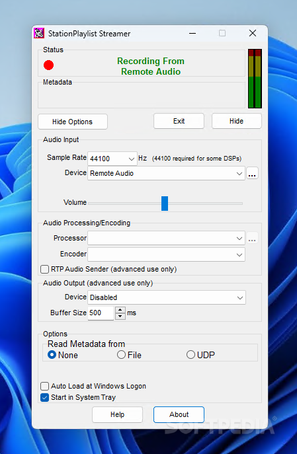This screenshot has width=297, height=454.
Task: Click the Exit button
Action: (x=179, y=121)
